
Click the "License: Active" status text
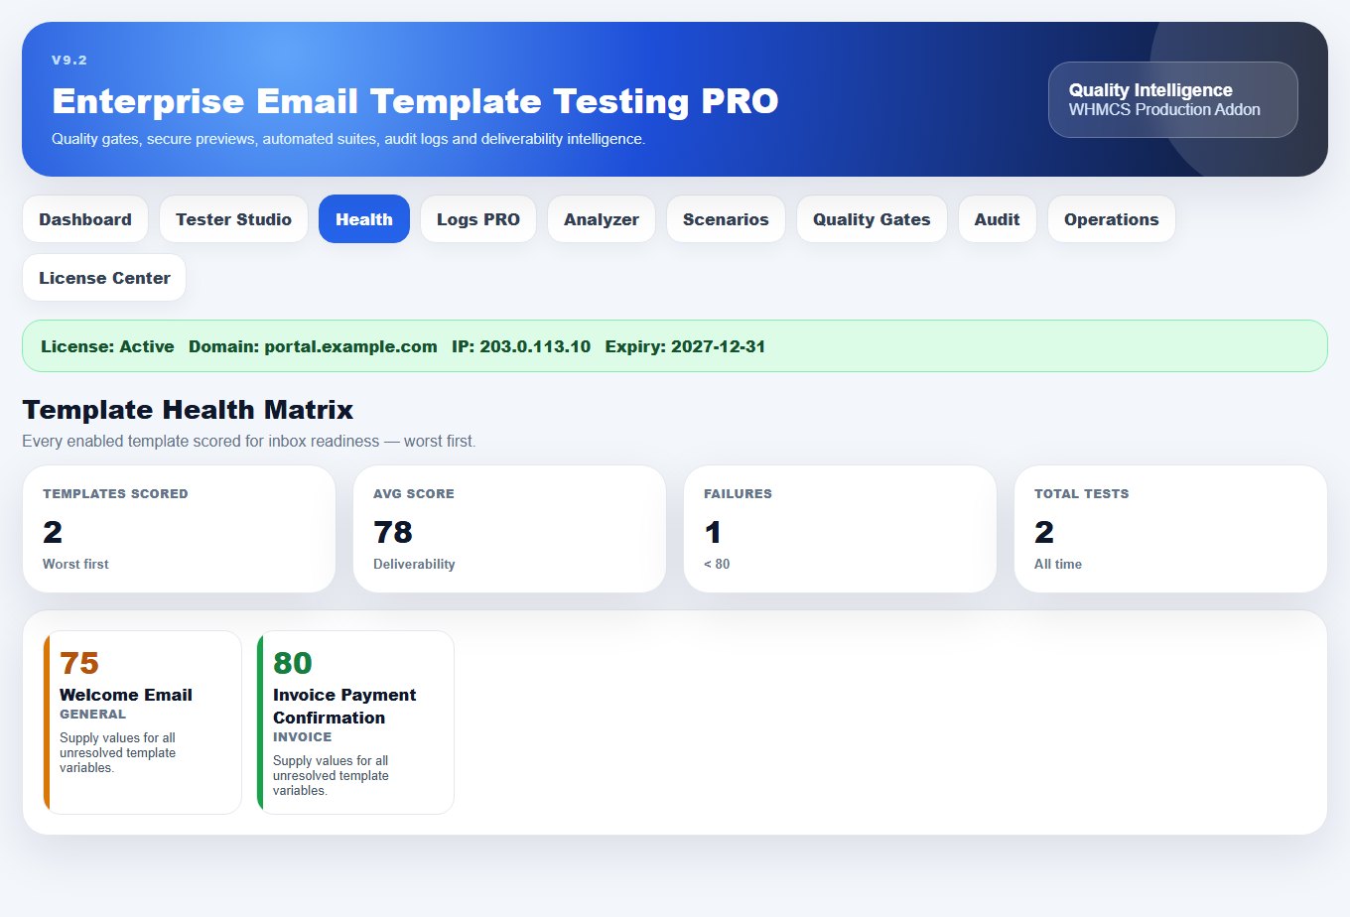click(x=107, y=346)
